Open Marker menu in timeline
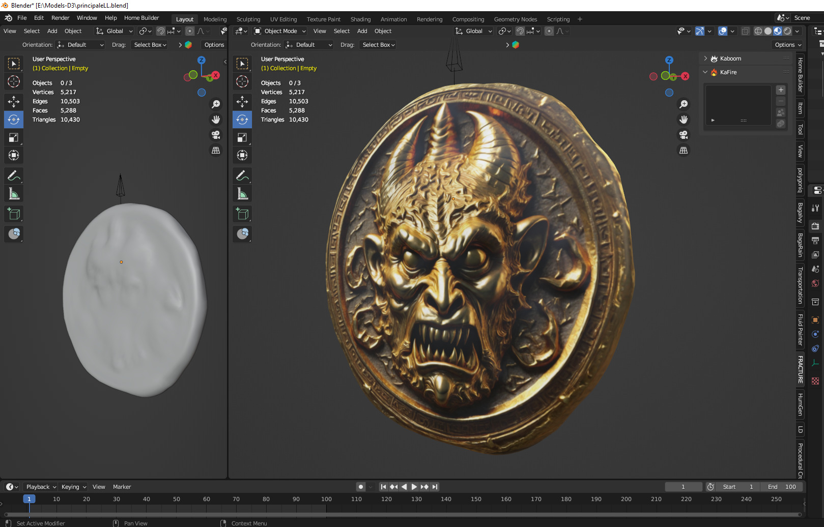This screenshot has height=527, width=824. point(122,487)
